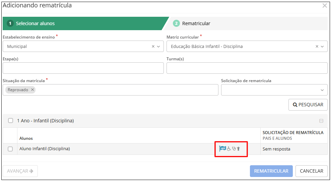The image size is (331, 181).
Task: Collapse the 1 Ano - Infantil group
Action: (x=321, y=121)
